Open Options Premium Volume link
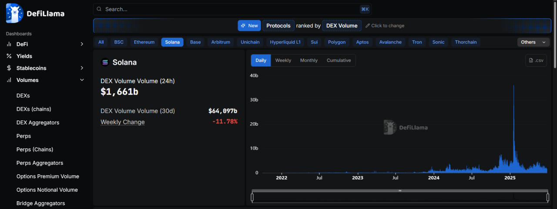Image resolution: width=557 pixels, height=209 pixels. [x=48, y=176]
